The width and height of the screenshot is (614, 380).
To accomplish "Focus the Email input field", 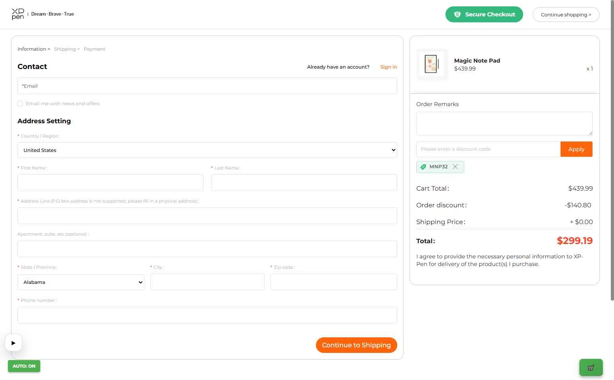I will click(207, 86).
